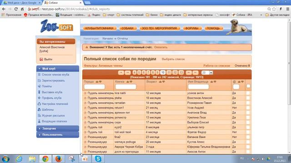Open the Выбрать список selector

(173, 59)
